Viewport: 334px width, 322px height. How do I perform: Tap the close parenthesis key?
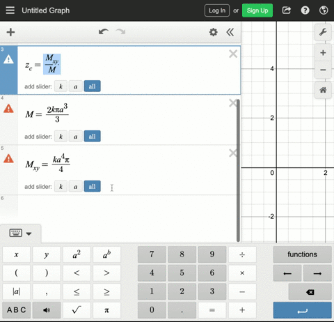pos(47,273)
